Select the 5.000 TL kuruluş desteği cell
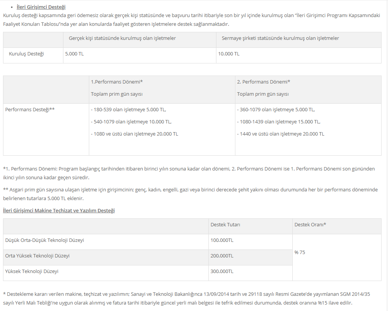This screenshot has height=311, width=388. point(140,55)
